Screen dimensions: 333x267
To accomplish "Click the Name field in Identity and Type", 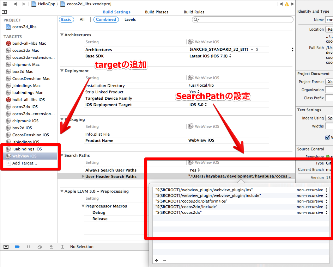I will [x=329, y=20].
